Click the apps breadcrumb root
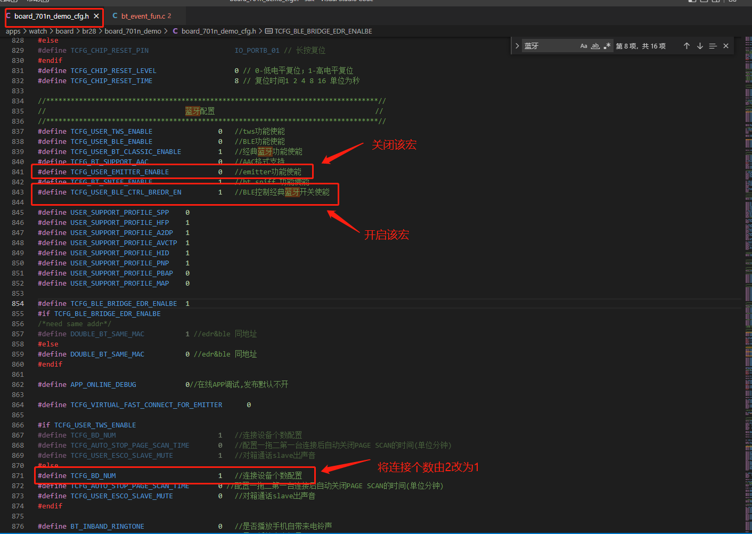The image size is (752, 534). point(13,31)
